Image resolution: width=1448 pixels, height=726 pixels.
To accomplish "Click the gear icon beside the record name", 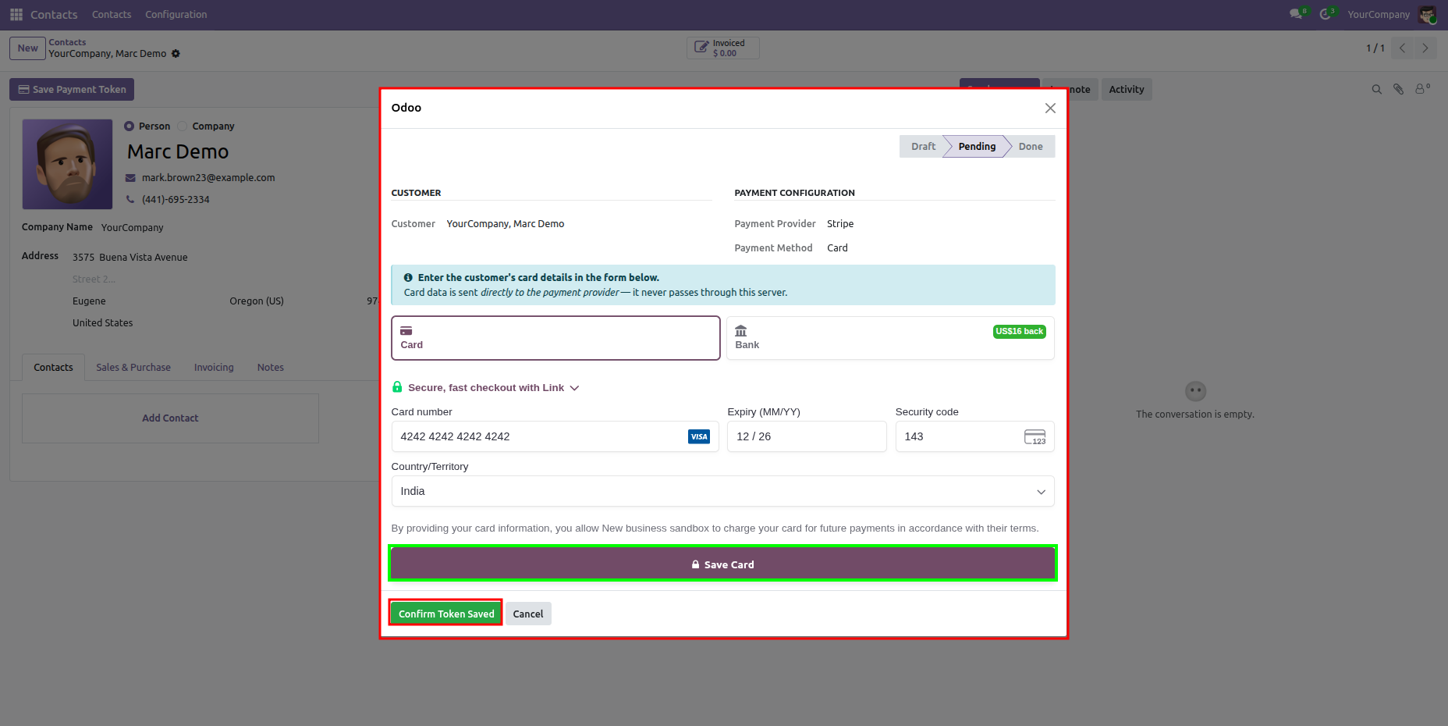I will click(176, 54).
